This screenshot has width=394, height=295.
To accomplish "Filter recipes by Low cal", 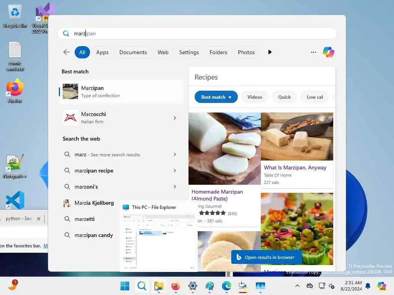I will 315,97.
